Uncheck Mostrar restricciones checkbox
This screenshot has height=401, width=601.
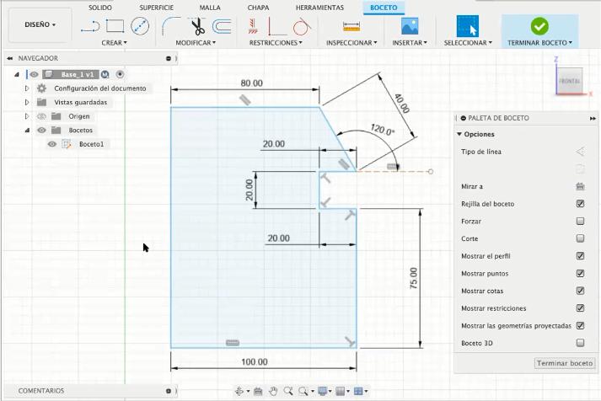580,308
